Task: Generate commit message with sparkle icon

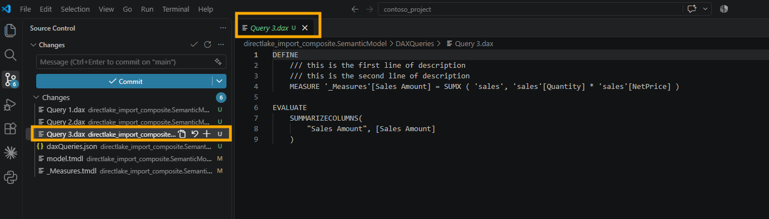Action: 218,62
